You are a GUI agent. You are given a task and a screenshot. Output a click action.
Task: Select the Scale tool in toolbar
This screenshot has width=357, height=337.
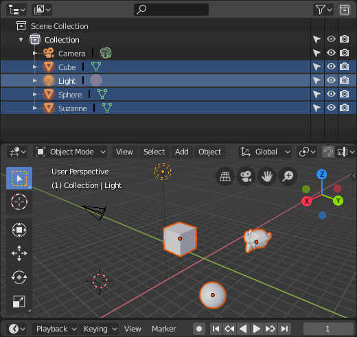19,301
